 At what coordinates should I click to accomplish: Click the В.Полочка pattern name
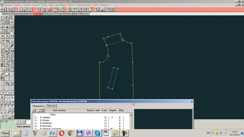tap(46, 126)
